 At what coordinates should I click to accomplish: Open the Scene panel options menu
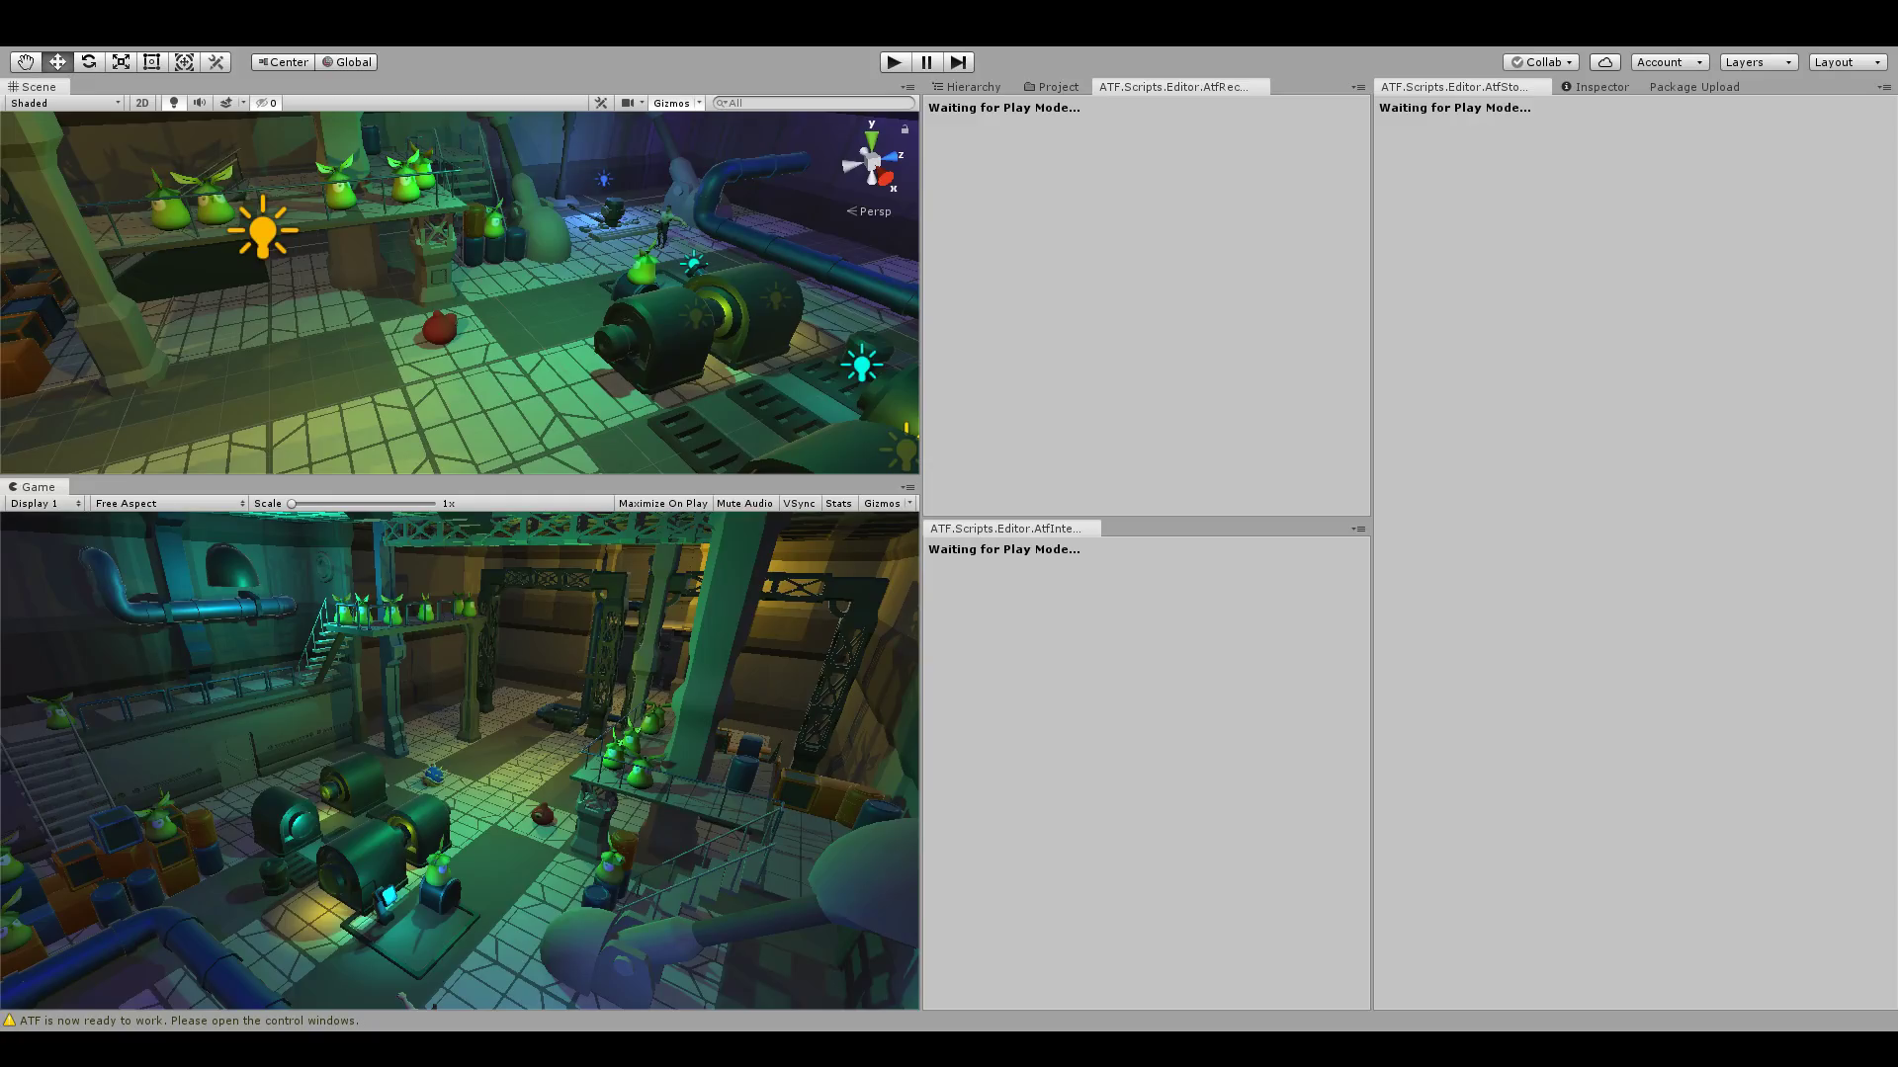tap(907, 87)
